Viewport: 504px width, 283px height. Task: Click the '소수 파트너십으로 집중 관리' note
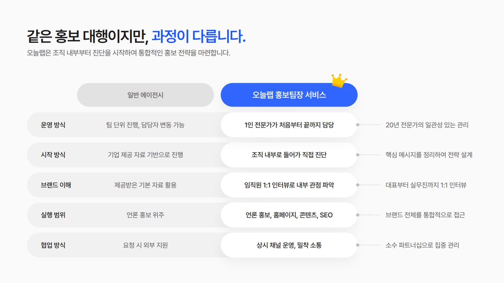pyautogui.click(x=422, y=245)
